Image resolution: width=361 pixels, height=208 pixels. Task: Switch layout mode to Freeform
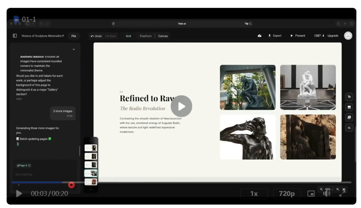[145, 36]
